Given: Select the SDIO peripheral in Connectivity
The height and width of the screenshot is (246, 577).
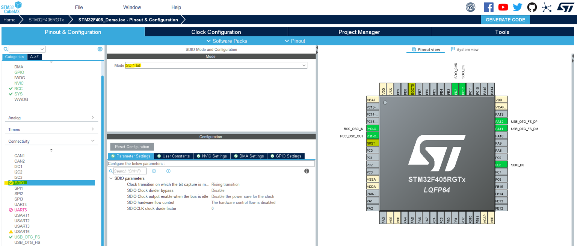Looking at the screenshot, I should pos(19,183).
